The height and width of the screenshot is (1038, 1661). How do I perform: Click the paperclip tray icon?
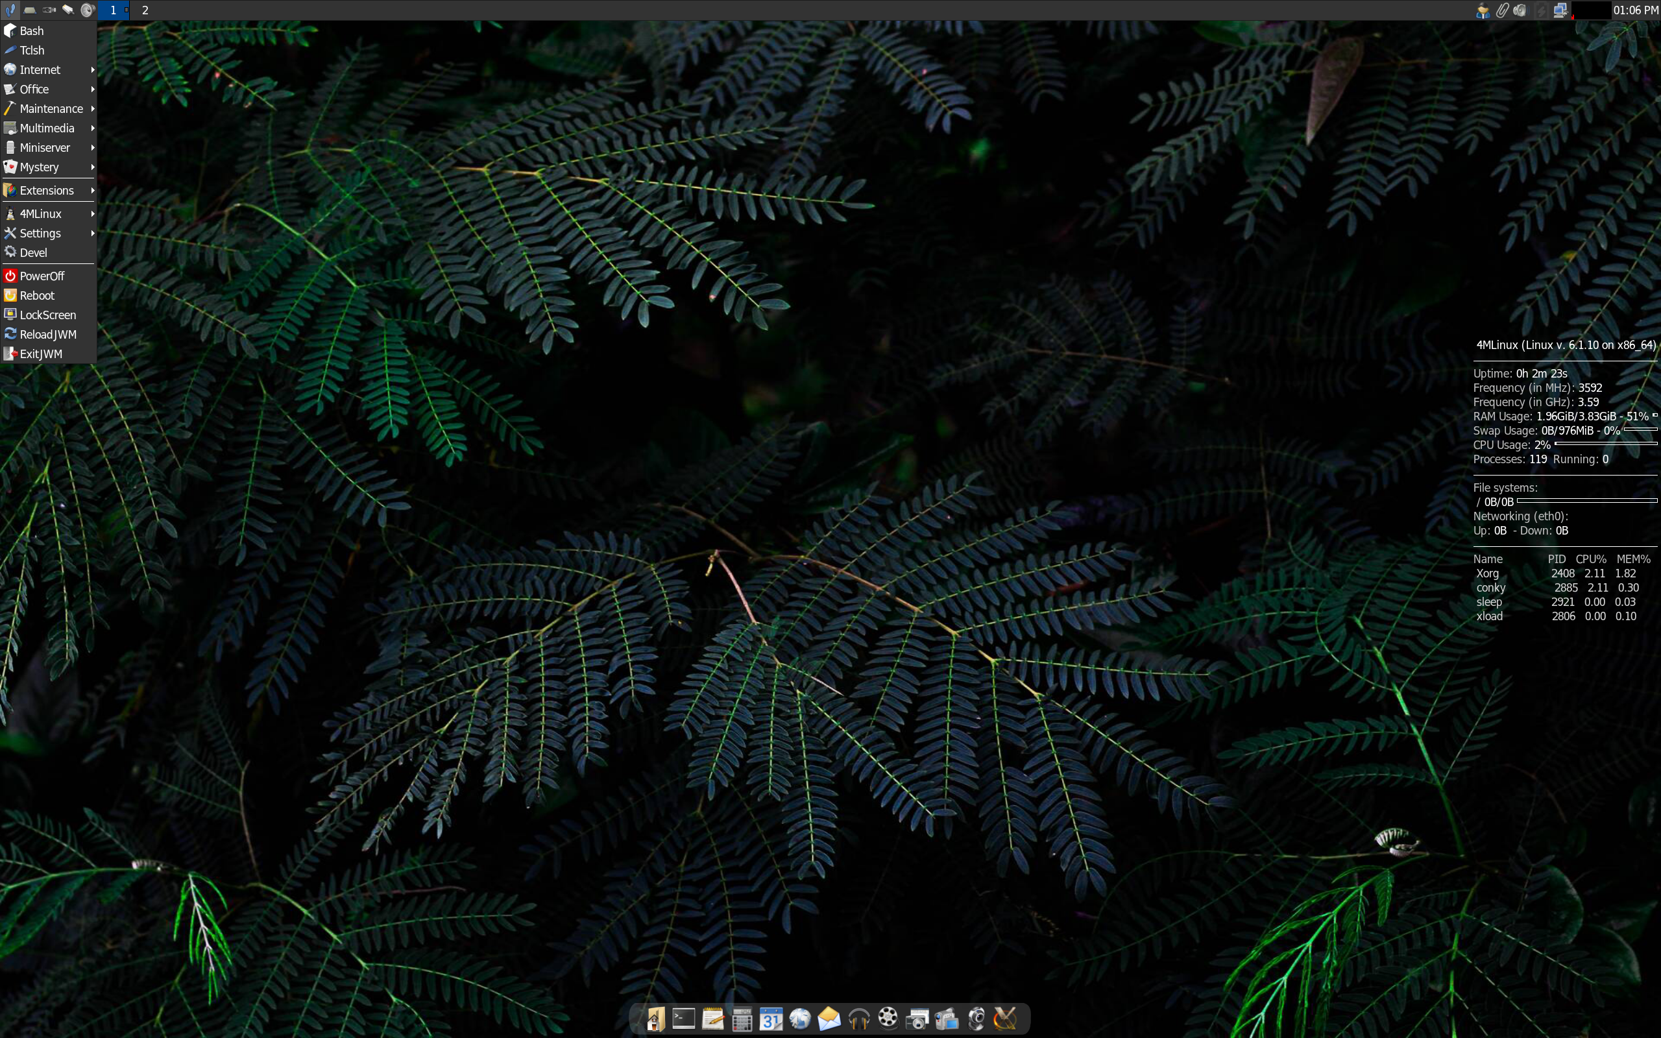pyautogui.click(x=1502, y=10)
